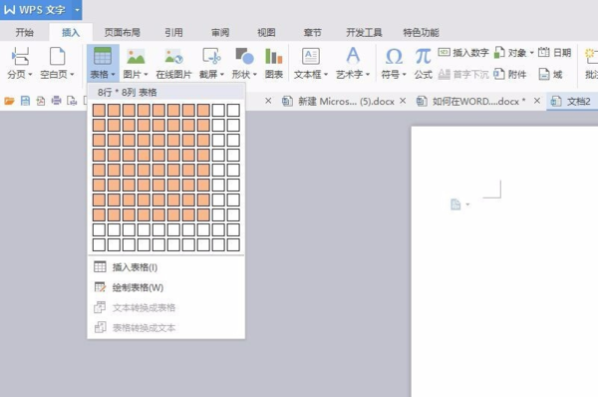Insert 插入数字 number field

tap(463, 52)
